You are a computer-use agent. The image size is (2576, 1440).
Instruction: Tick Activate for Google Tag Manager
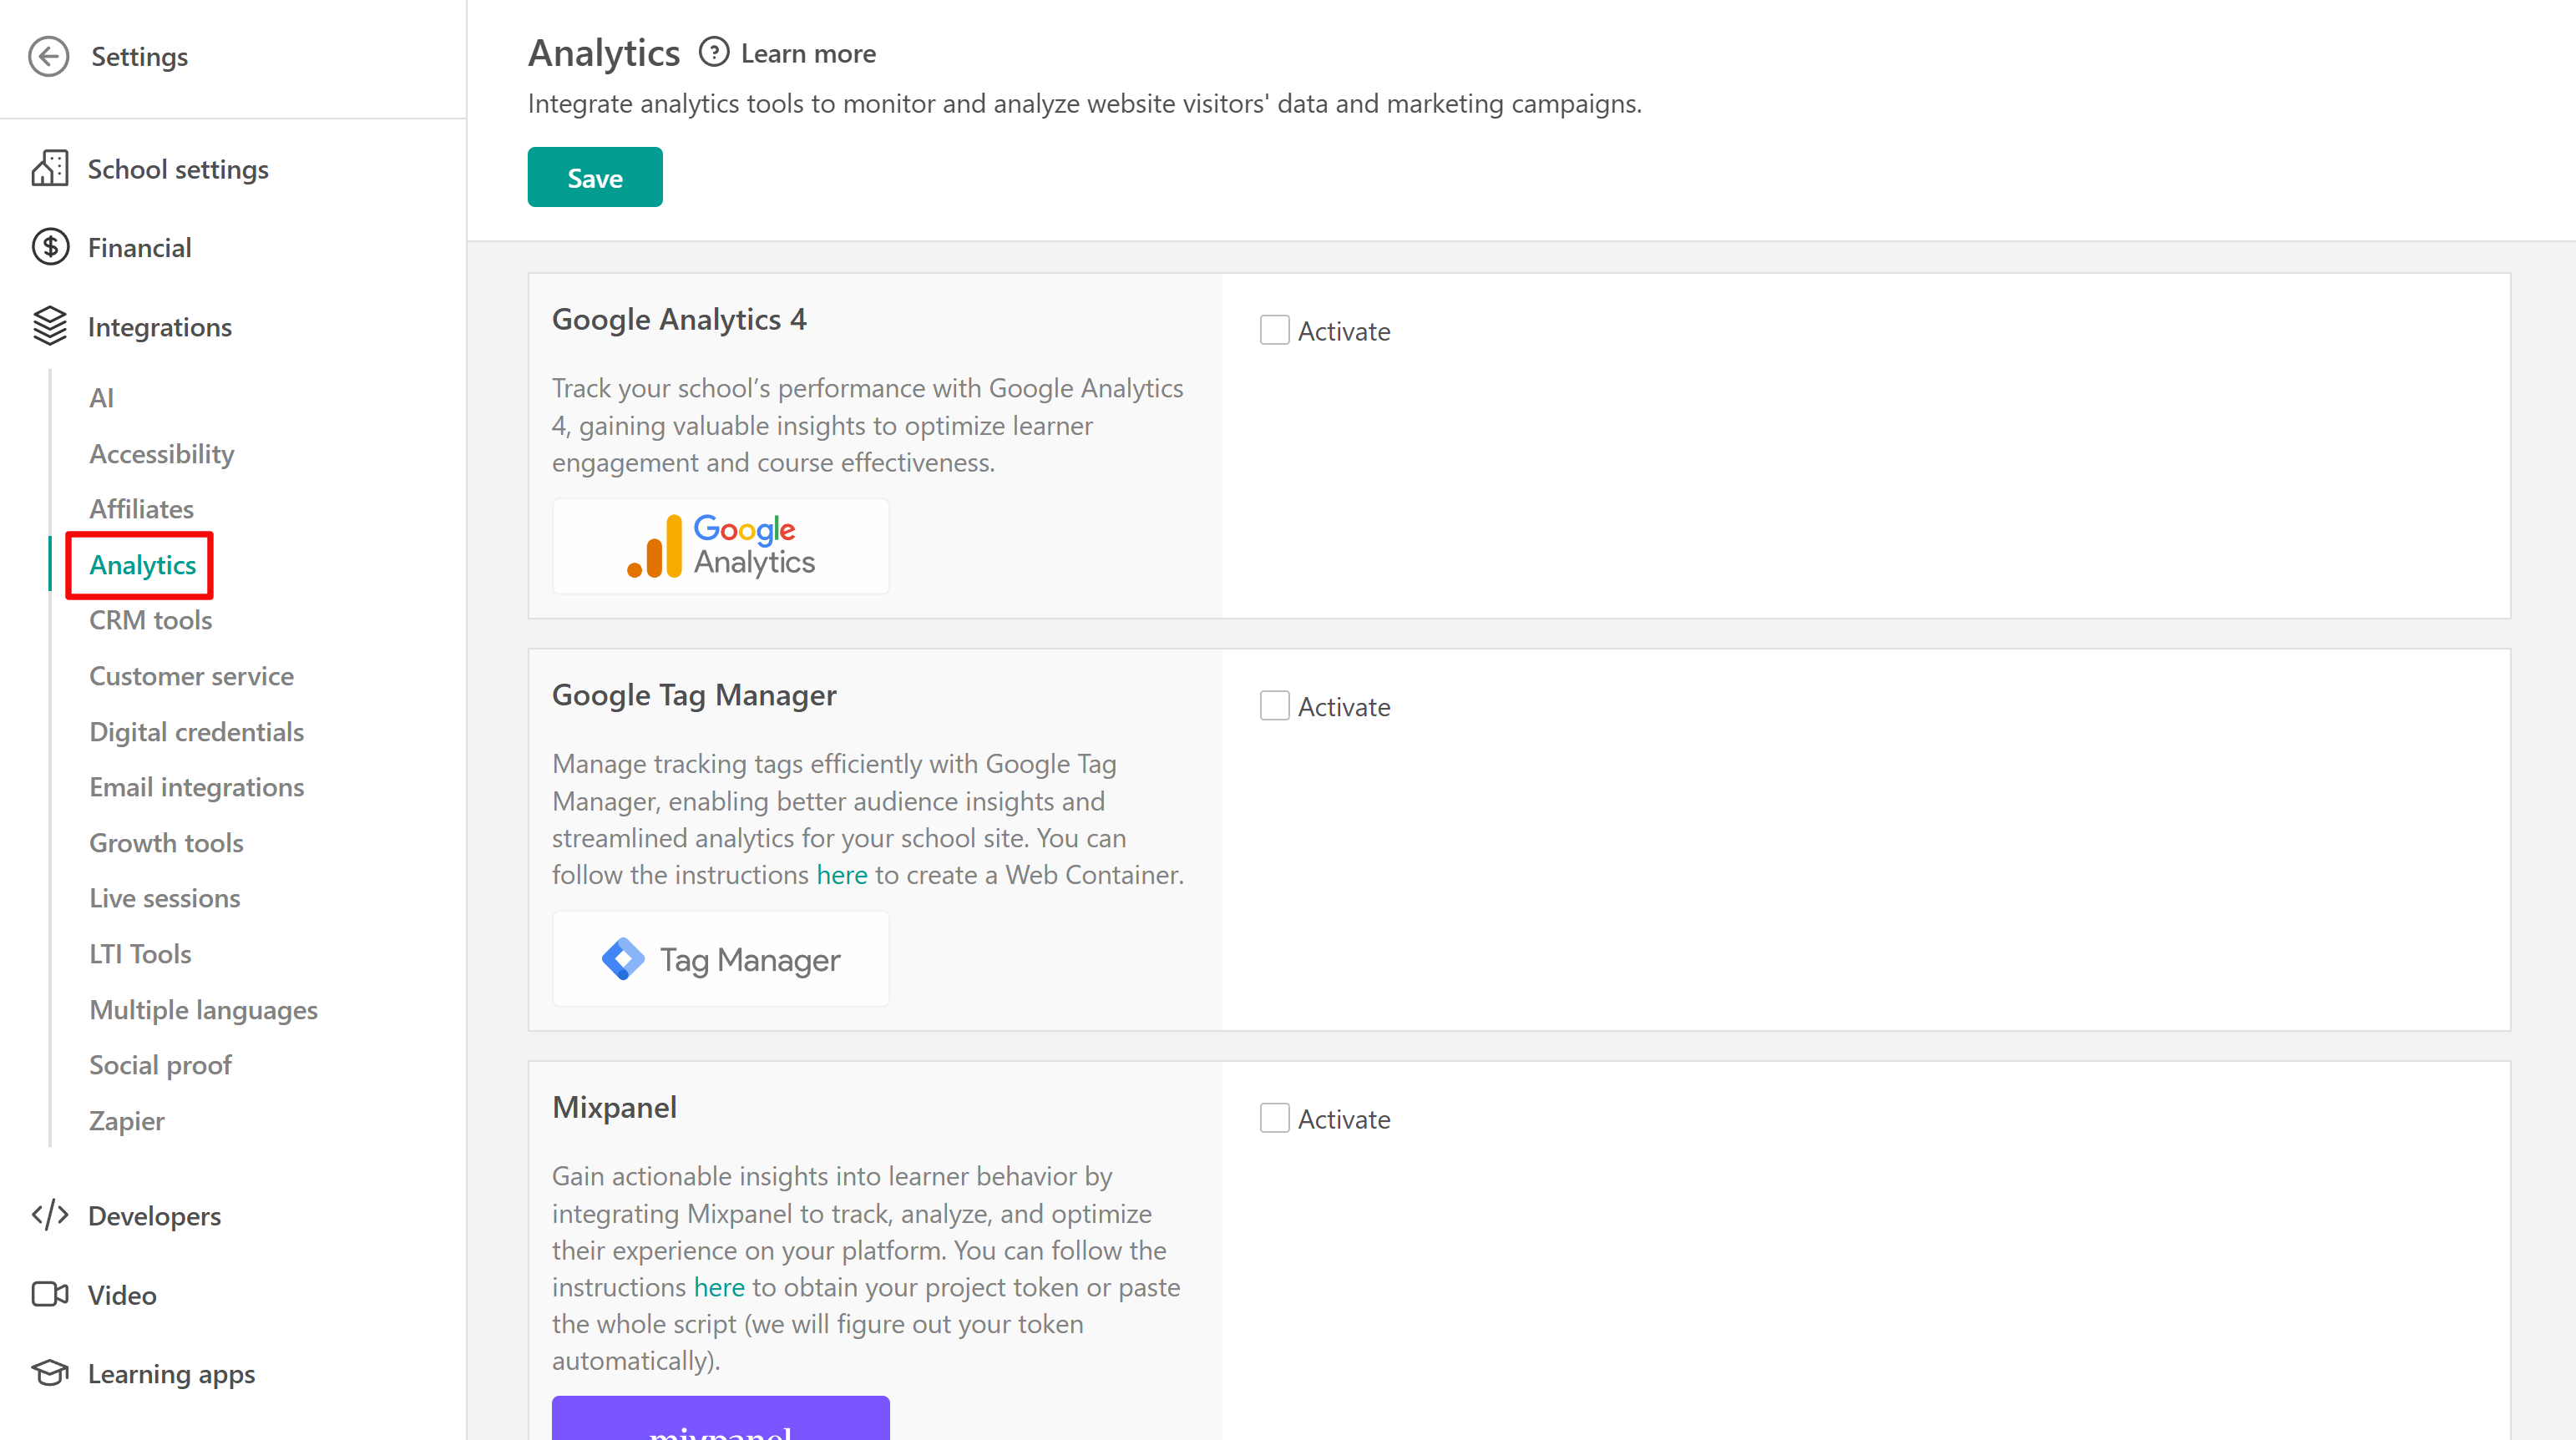point(1274,706)
